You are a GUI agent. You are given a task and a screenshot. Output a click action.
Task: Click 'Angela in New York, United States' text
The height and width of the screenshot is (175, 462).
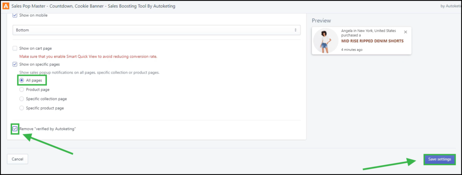[369, 31]
